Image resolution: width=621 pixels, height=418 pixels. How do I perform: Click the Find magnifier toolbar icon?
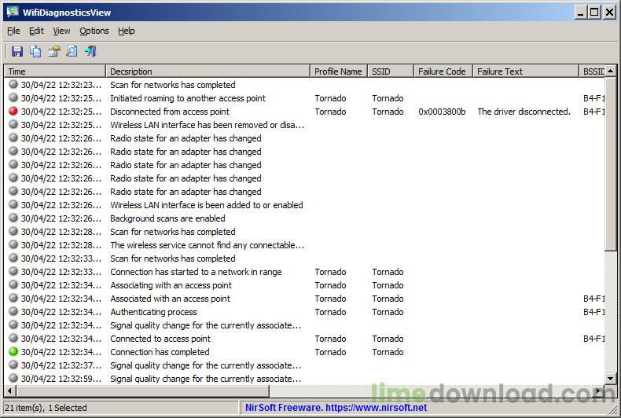pos(72,52)
